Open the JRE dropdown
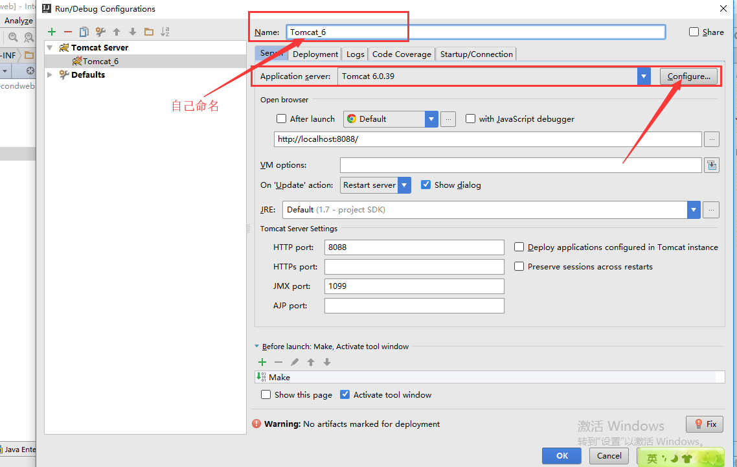Viewport: 737px width, 467px height. pyautogui.click(x=694, y=210)
